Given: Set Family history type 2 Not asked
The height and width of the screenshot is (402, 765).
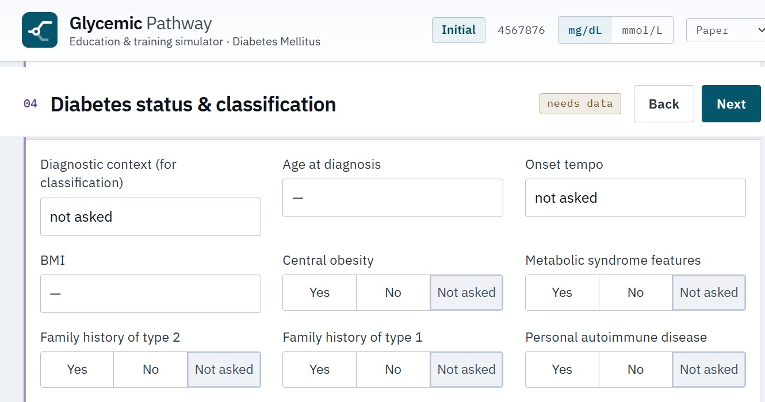Looking at the screenshot, I should [224, 370].
